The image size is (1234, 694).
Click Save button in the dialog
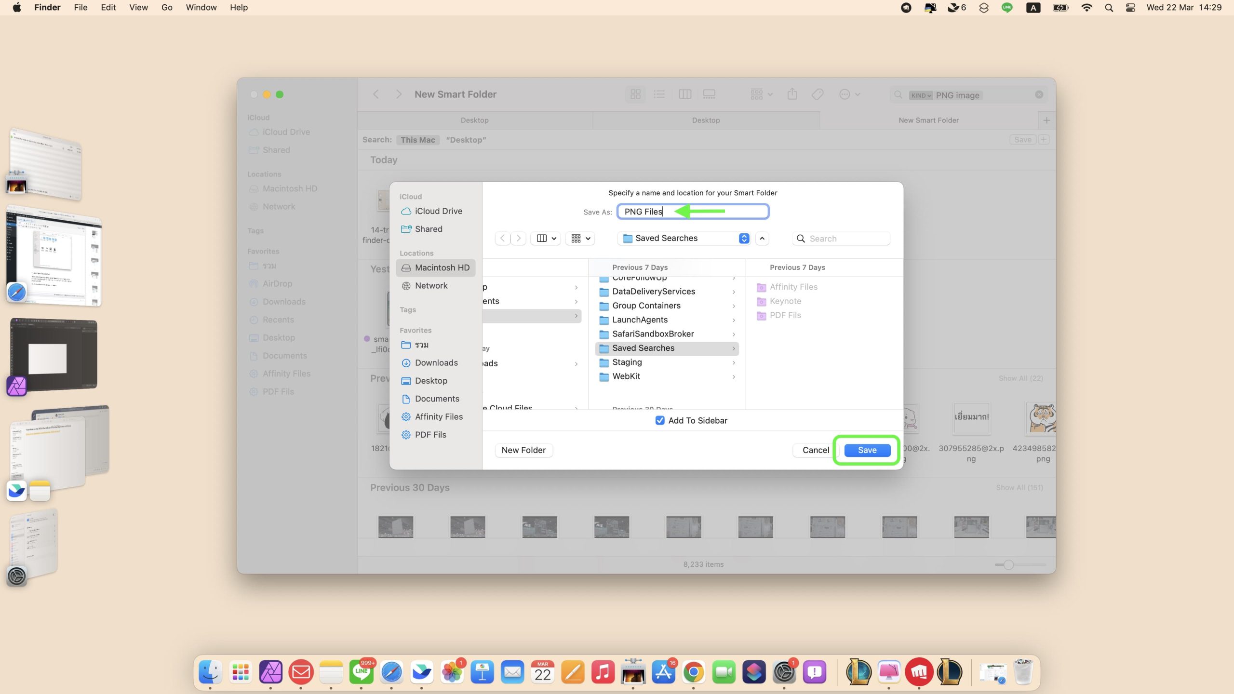867,450
